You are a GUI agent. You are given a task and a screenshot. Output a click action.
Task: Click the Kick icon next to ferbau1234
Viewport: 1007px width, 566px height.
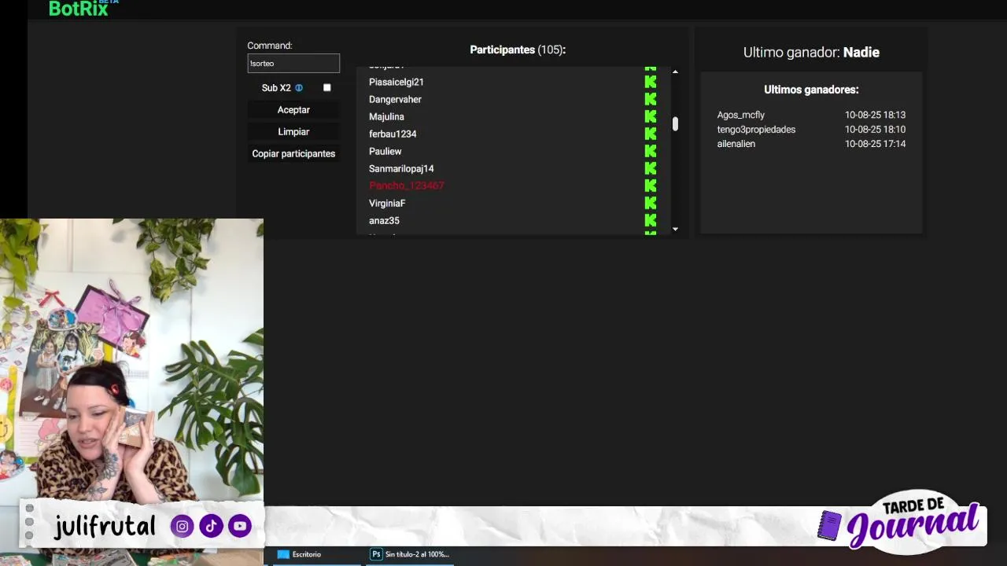coord(651,134)
